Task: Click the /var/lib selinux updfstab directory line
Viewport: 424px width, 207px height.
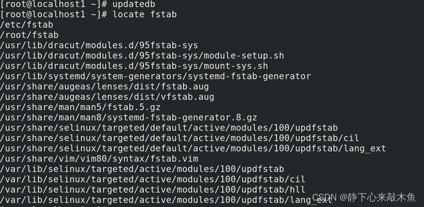Action: [x=142, y=169]
